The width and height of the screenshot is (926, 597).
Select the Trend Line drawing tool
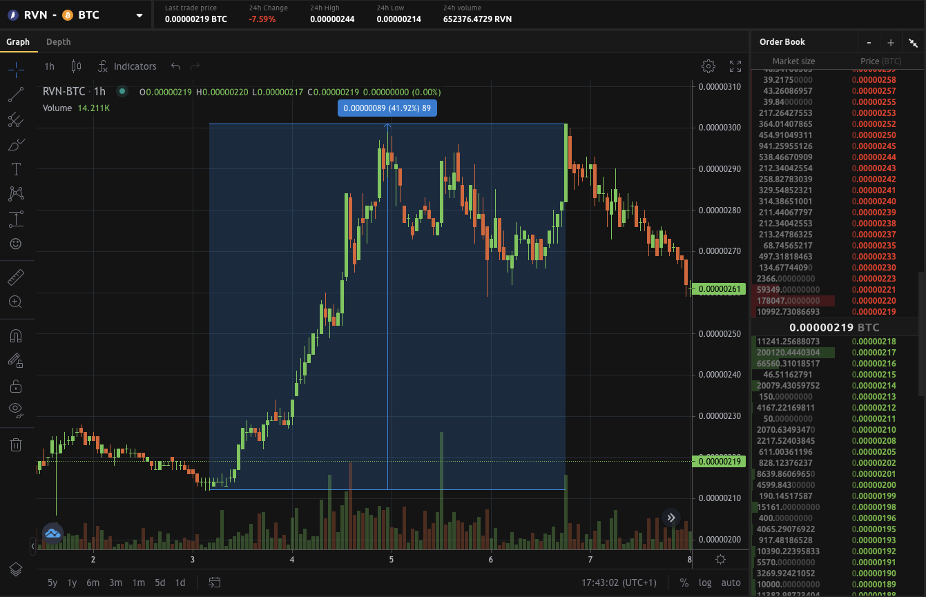click(x=16, y=95)
